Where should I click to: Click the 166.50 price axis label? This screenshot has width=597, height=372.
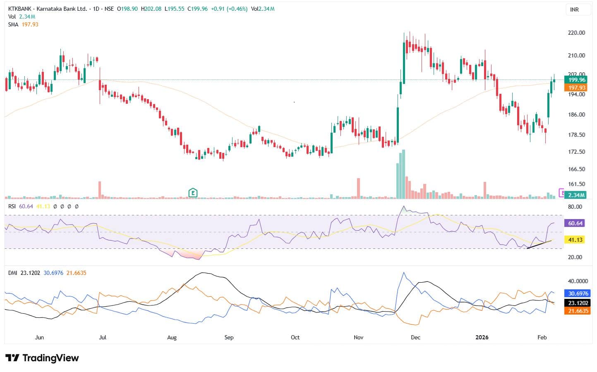click(576, 169)
